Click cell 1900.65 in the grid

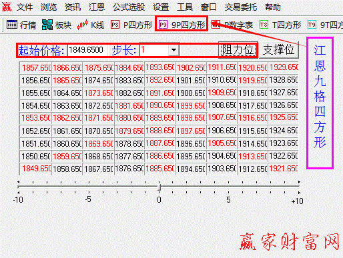click(191, 93)
